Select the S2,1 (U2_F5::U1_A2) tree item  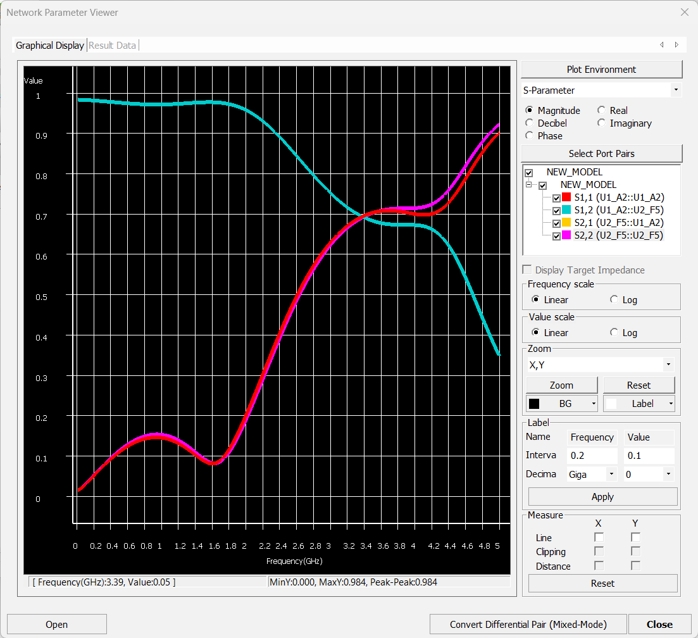(x=619, y=223)
